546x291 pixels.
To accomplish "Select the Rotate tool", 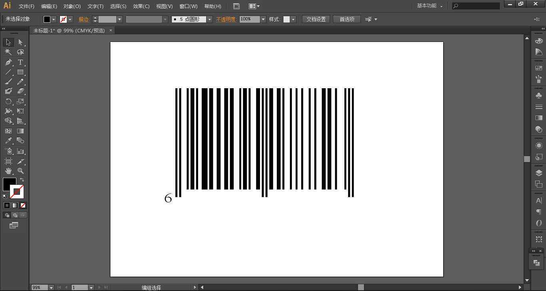I will pos(8,101).
